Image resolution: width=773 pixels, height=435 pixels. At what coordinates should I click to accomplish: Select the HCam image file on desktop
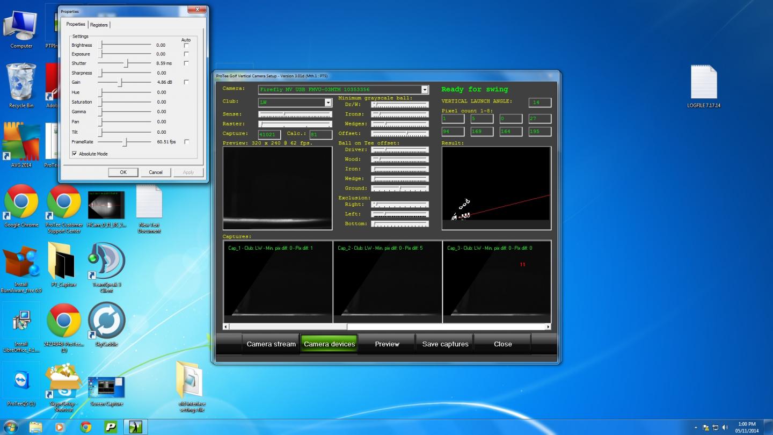tap(106, 209)
